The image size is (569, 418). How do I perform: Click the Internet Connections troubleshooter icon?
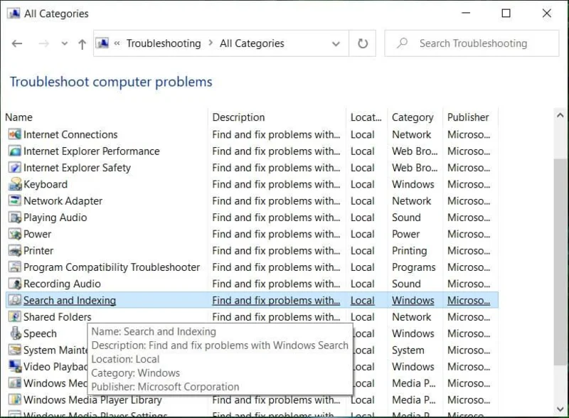click(15, 134)
